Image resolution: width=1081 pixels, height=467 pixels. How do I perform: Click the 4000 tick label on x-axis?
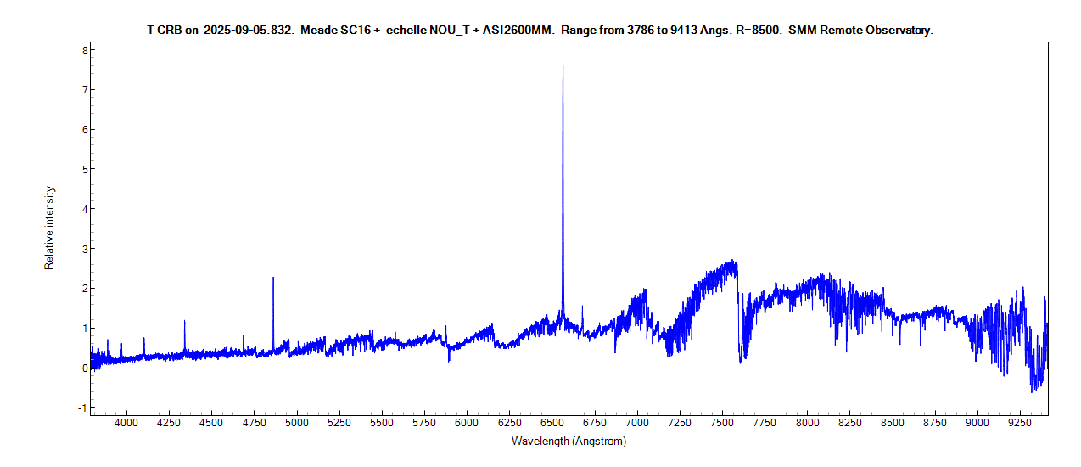click(x=126, y=422)
